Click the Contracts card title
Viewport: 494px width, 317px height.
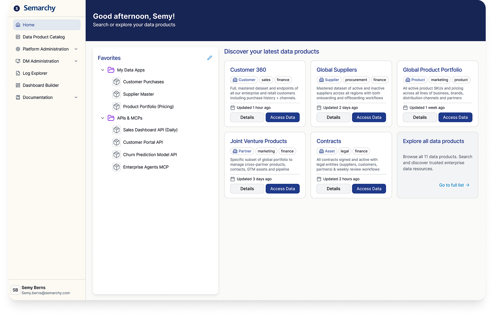(x=329, y=141)
